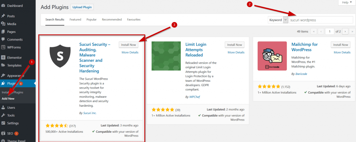Install Mailchimp for WordPress plugin
The image size is (356, 142).
tap(341, 45)
